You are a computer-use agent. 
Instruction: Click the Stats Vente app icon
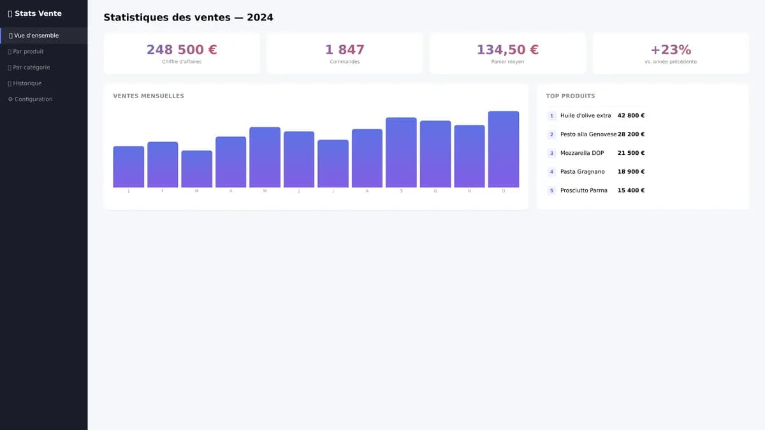tap(10, 13)
